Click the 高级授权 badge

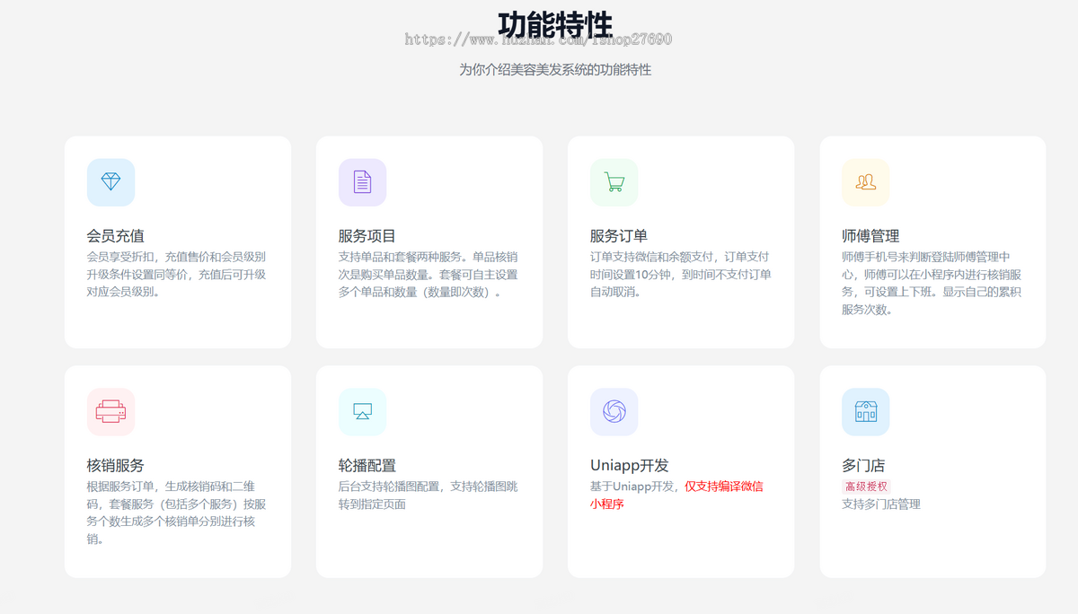[866, 486]
